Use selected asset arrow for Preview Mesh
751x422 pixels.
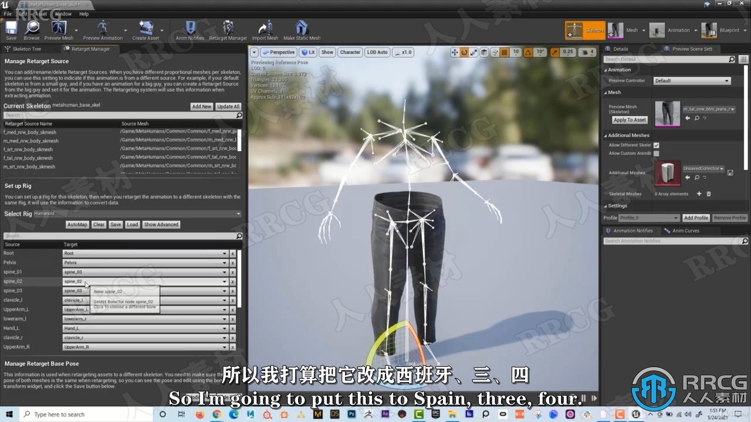click(x=688, y=118)
